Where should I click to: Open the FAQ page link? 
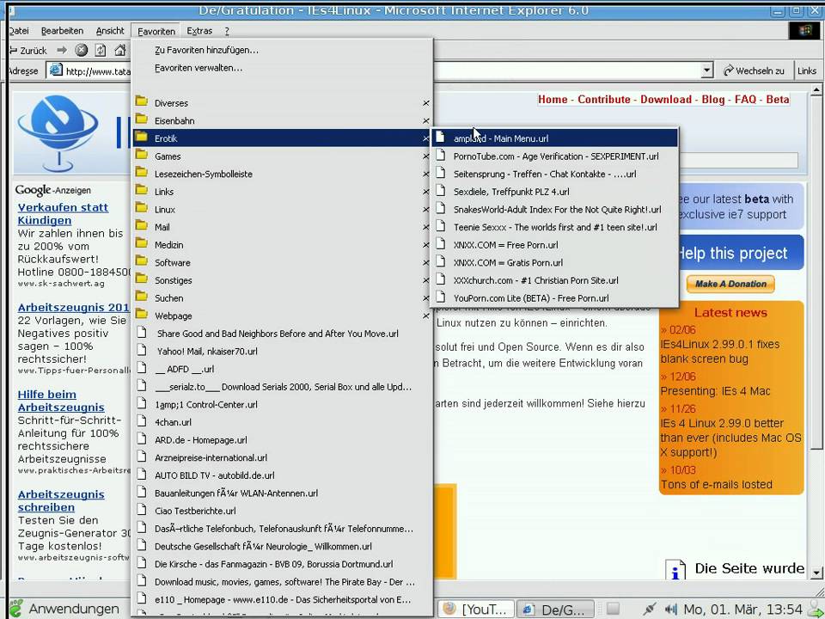[745, 100]
